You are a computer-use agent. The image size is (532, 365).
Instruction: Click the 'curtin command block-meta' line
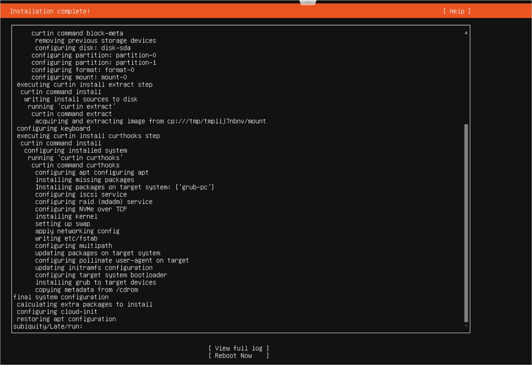[x=77, y=33]
